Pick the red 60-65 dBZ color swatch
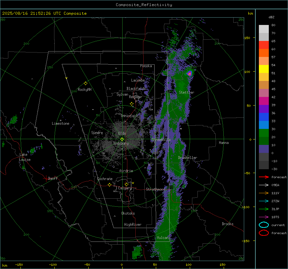Viewport: 288px width, 269px height. pyautogui.click(x=264, y=45)
